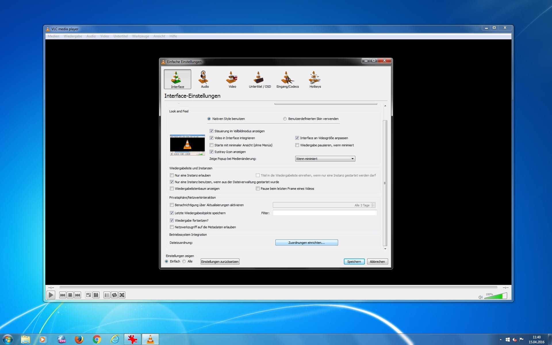Open the Hotkeys settings category

pos(315,79)
